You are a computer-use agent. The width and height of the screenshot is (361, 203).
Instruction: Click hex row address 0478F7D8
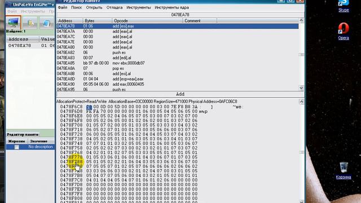[x=71, y=184]
